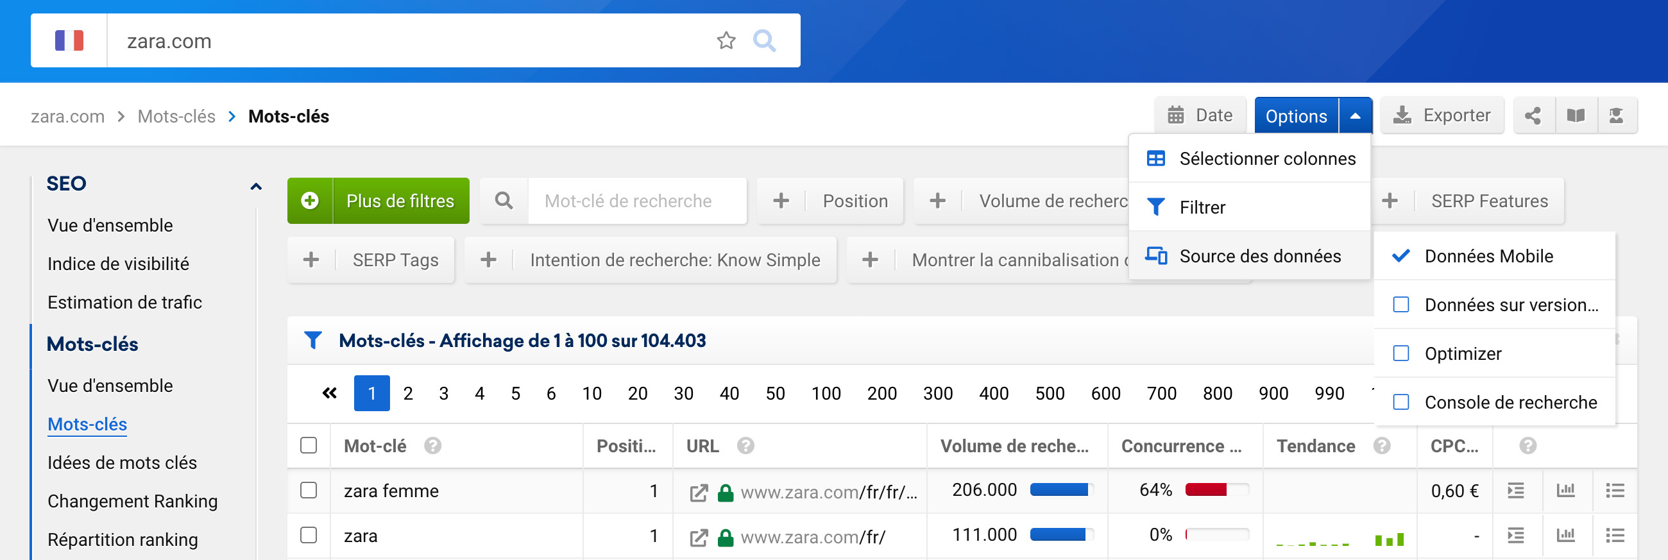
Task: Open Estimation de trafic in sidebar
Action: 124,301
